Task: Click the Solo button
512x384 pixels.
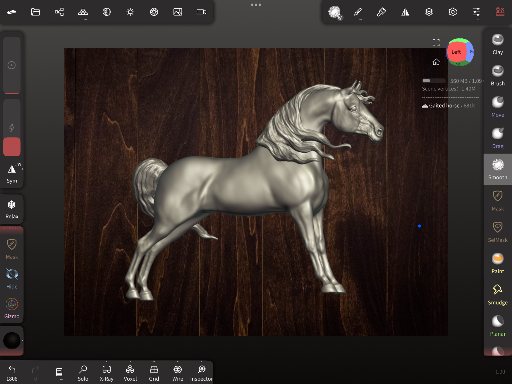Action: coord(83,373)
